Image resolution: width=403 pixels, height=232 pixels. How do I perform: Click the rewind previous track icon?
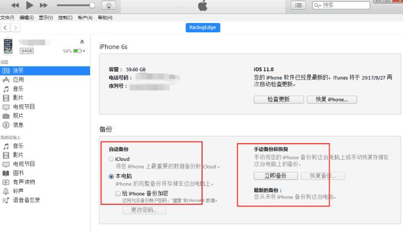(x=15, y=5)
